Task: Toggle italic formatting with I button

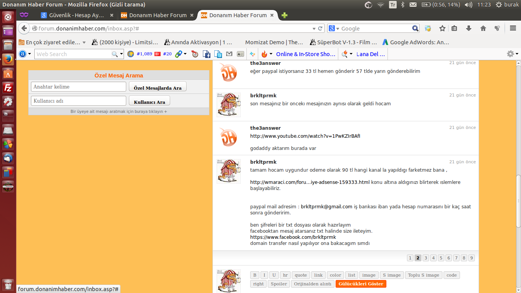Action: point(264,275)
